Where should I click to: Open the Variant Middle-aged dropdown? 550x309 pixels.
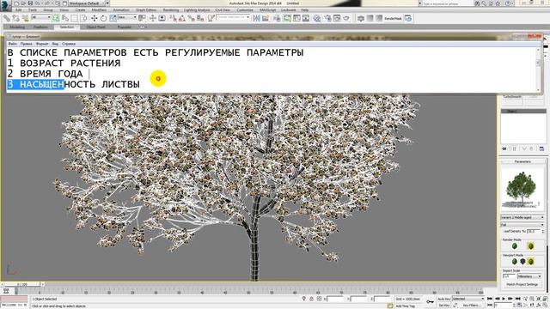pos(522,217)
